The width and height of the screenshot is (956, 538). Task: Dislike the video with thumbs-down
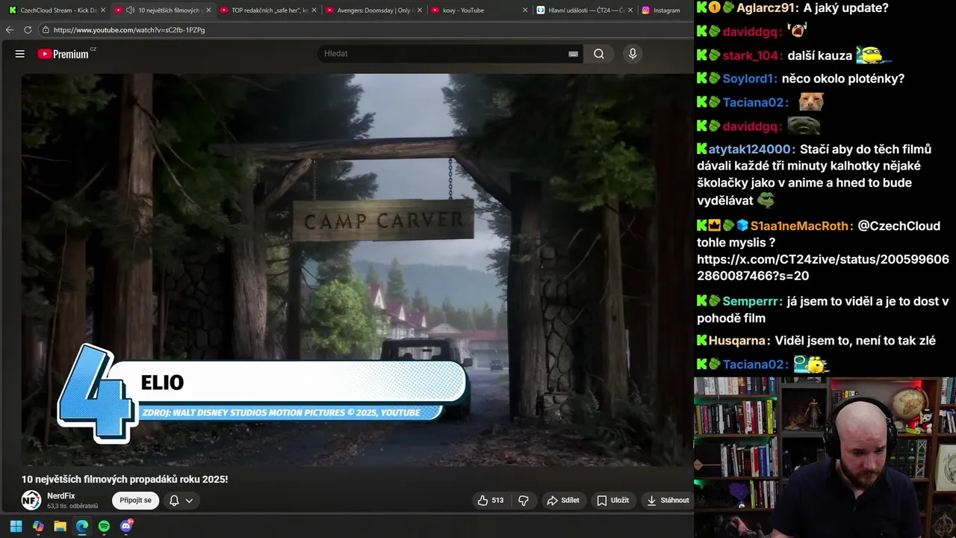pos(524,501)
